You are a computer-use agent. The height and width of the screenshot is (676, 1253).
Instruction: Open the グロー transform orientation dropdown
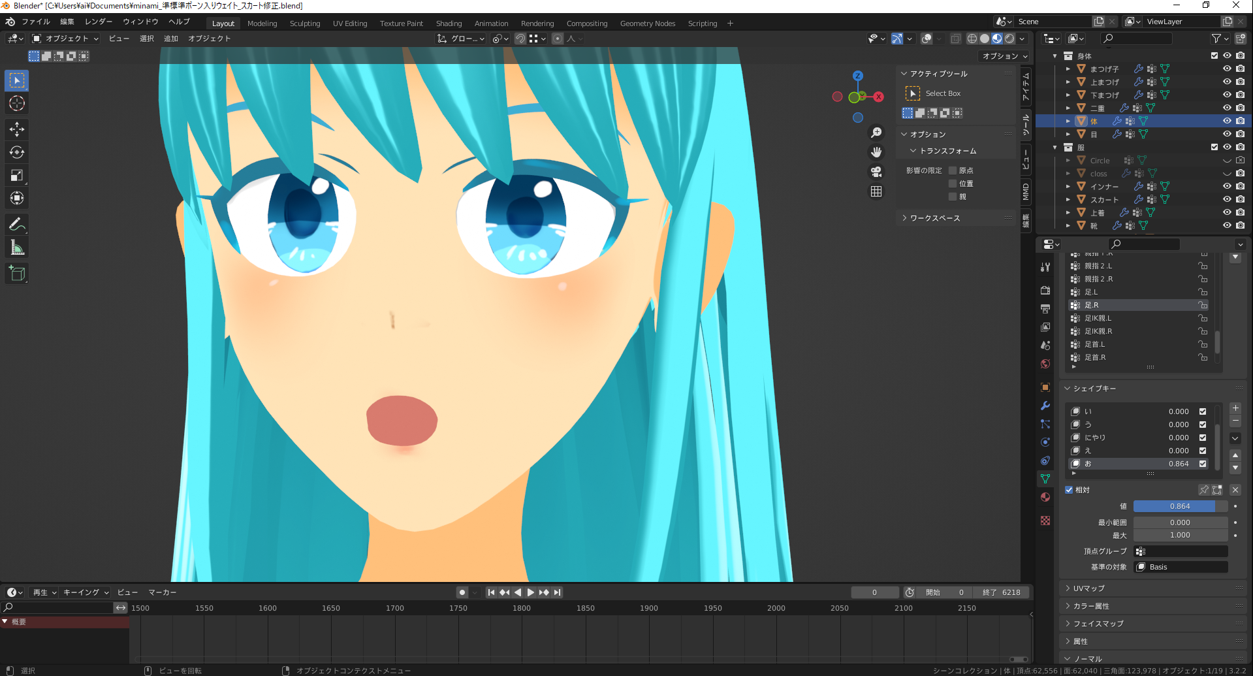click(x=461, y=39)
